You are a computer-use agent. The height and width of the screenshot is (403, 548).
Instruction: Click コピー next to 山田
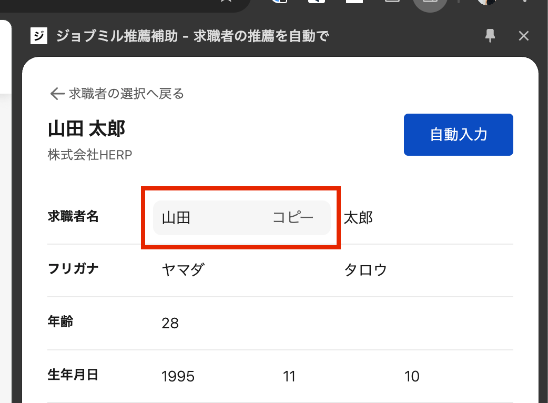[293, 217]
